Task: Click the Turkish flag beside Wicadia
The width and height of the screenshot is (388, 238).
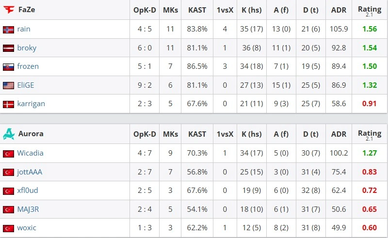Action: coord(8,154)
